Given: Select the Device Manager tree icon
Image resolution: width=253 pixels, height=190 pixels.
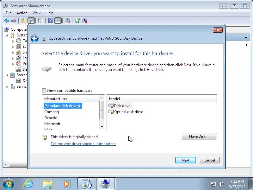Looking at the screenshot, I should [19, 69].
